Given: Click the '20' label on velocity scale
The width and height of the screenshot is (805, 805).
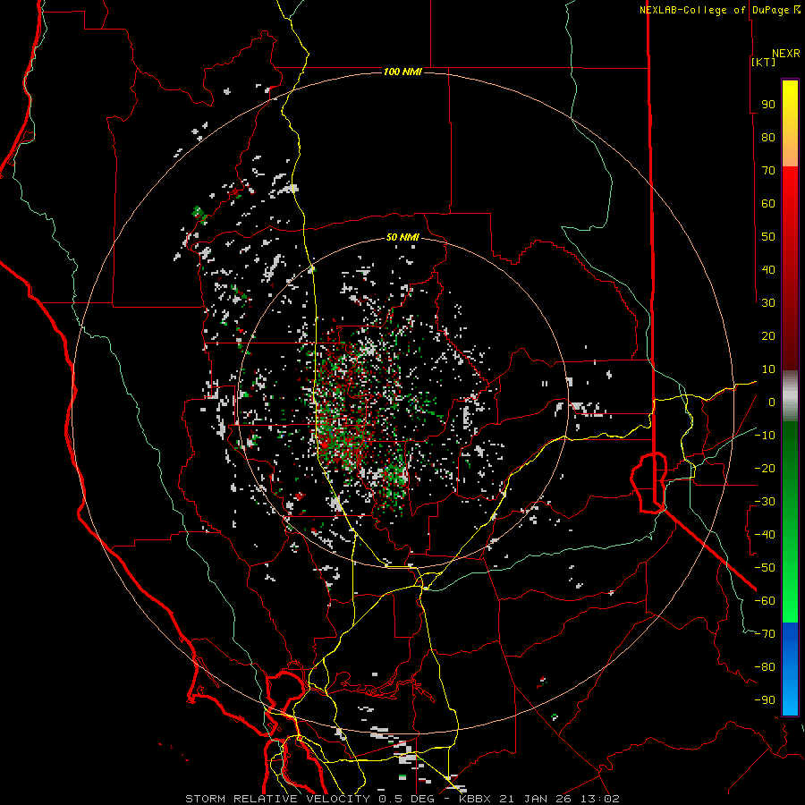Looking at the screenshot, I should [768, 336].
